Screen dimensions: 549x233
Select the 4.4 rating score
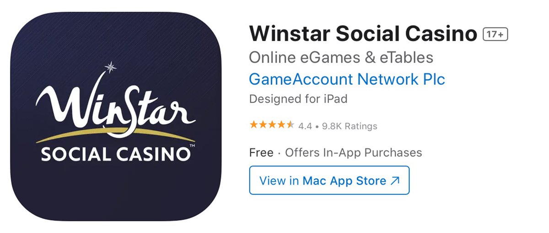coord(305,126)
